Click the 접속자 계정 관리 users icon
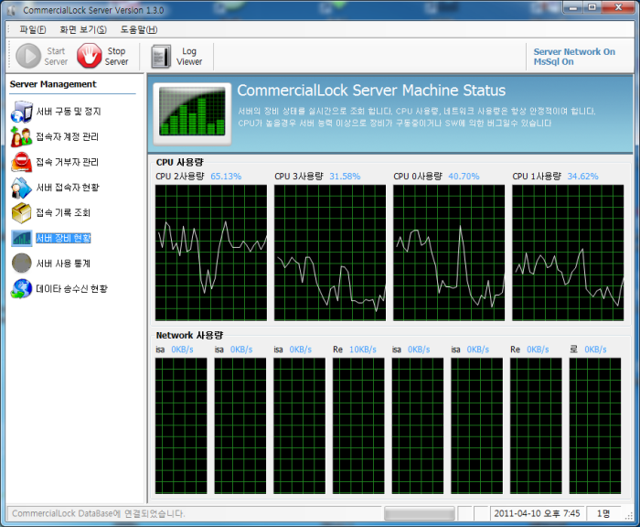 point(21,137)
